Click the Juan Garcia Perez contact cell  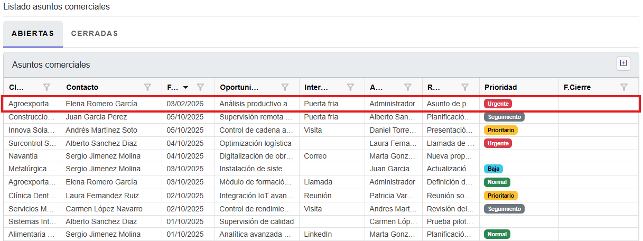(96, 117)
